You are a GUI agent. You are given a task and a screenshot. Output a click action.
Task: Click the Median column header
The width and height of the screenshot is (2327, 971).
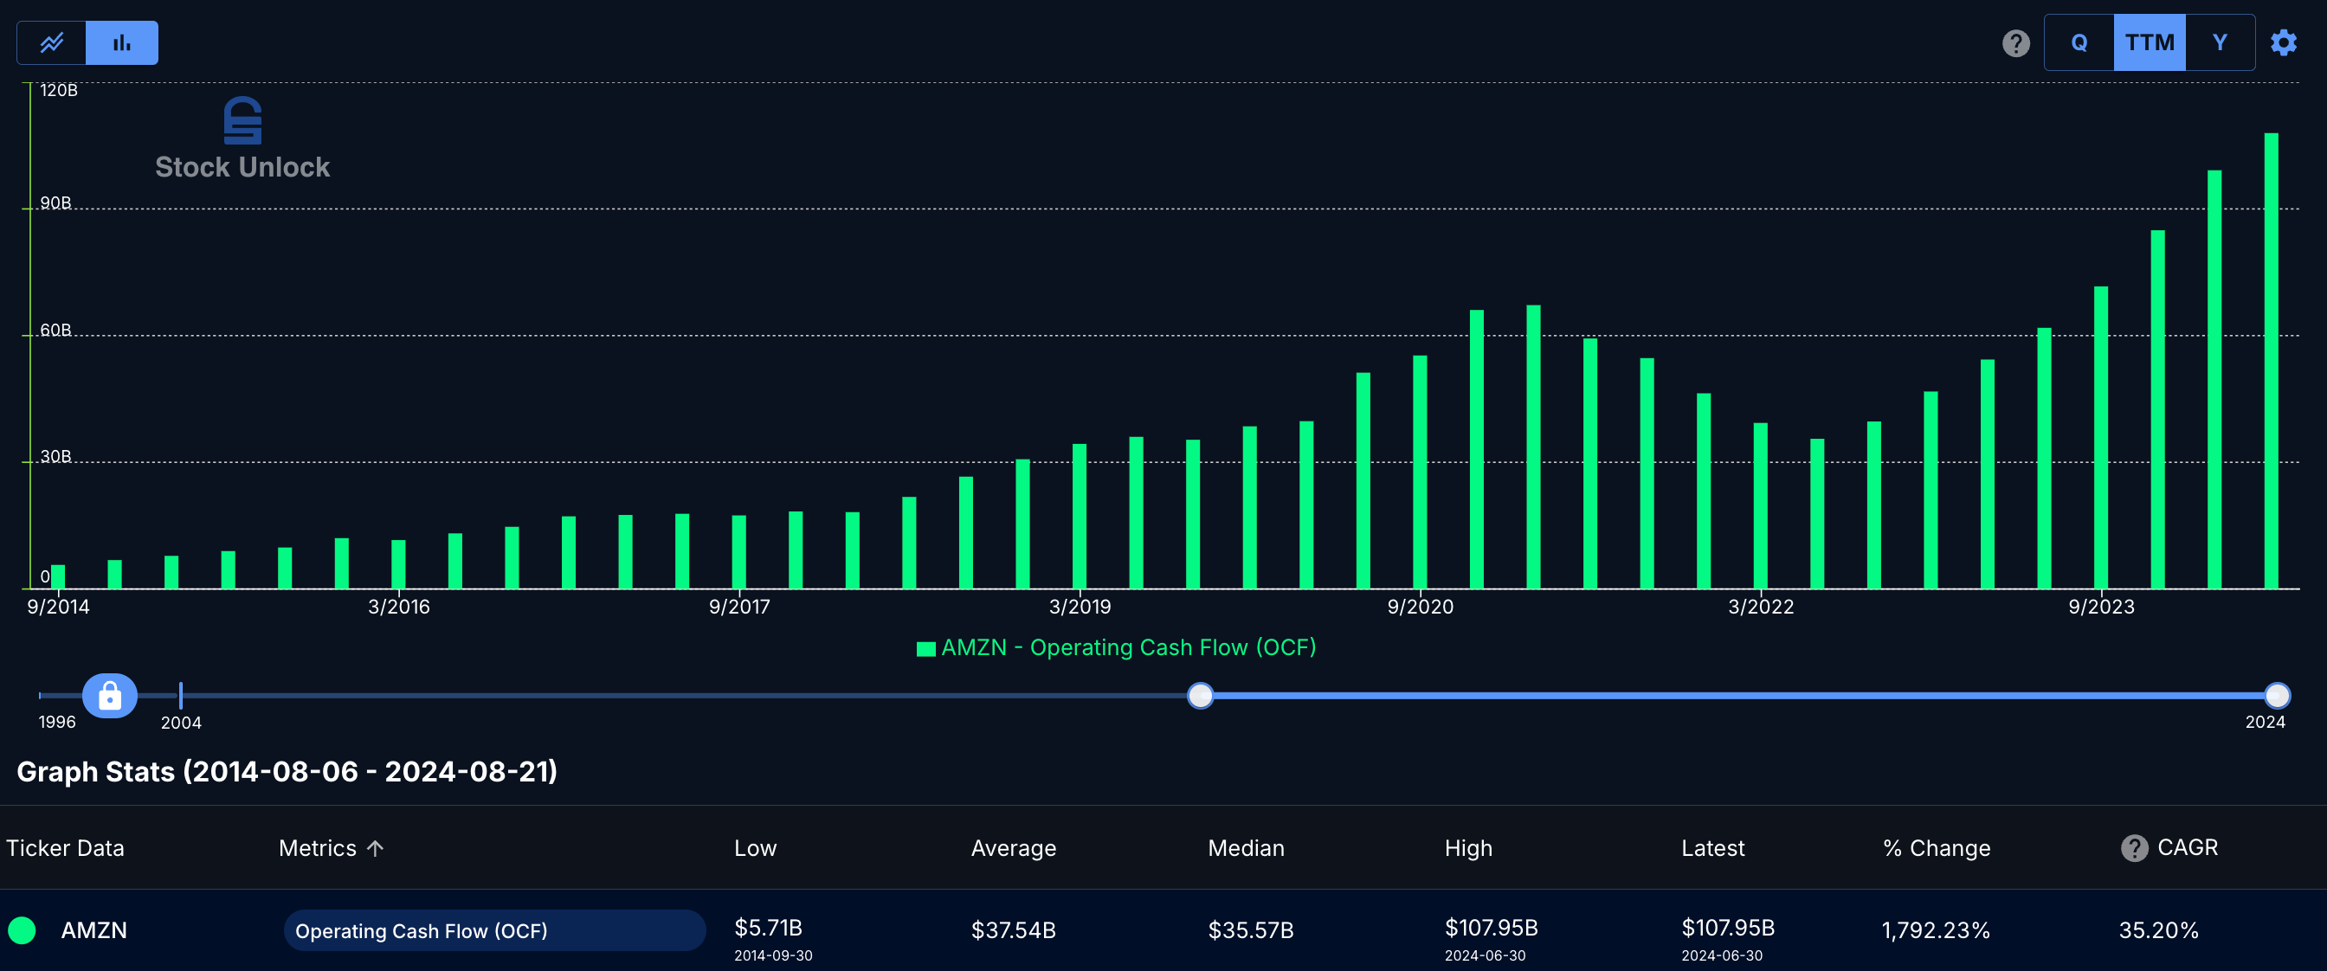tap(1246, 848)
